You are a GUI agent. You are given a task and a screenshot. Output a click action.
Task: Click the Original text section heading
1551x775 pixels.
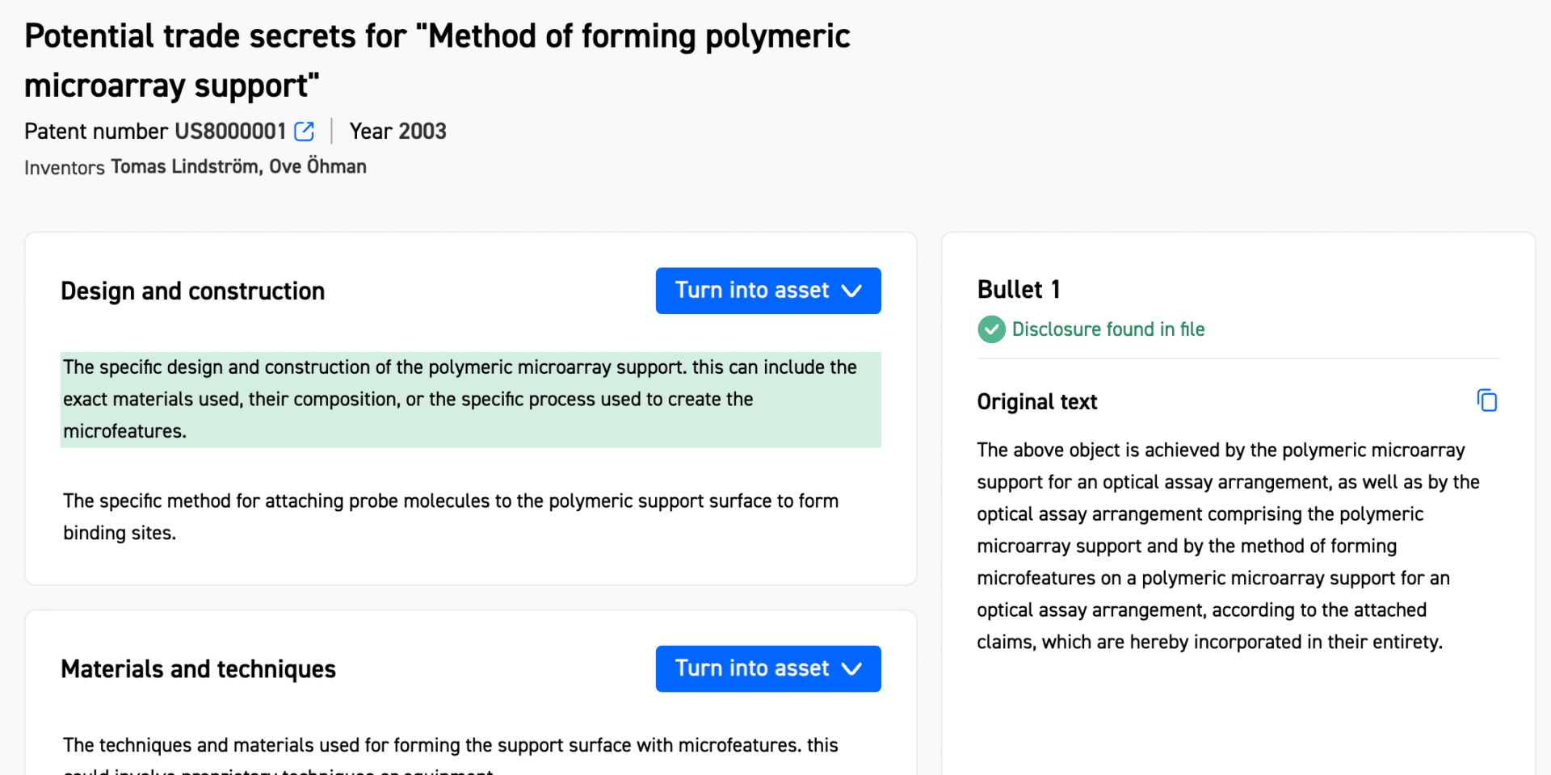click(1037, 401)
